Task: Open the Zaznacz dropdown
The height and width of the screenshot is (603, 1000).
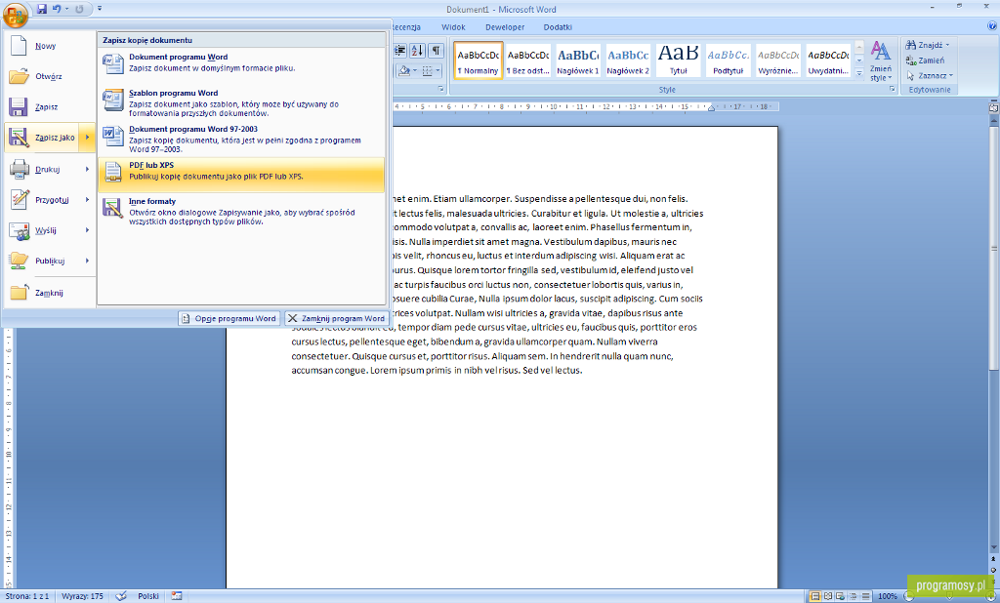Action: [930, 76]
